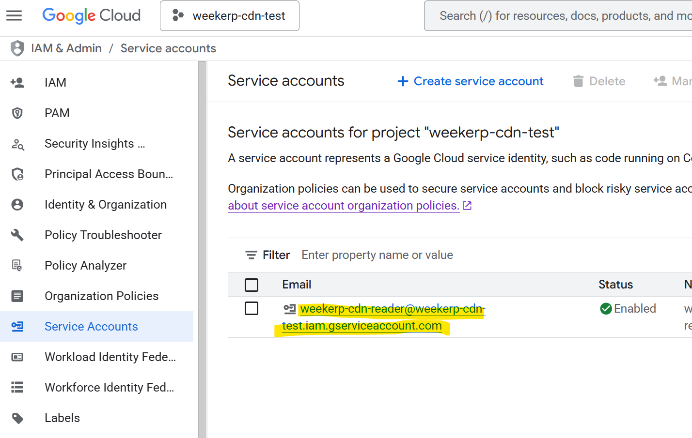Click the Filter lines icon
This screenshot has width=692, height=438.
click(x=251, y=255)
